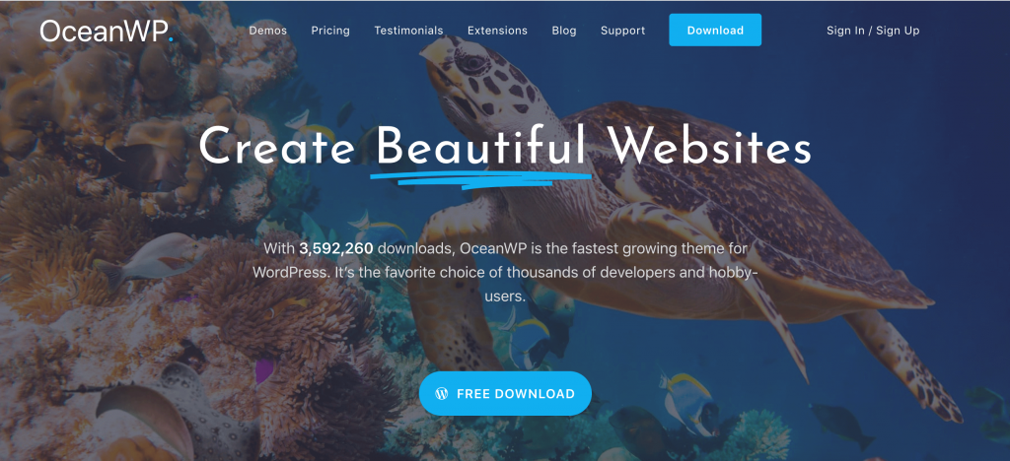Click the blue Download button in header
Screen dimensions: 1010x461
(x=715, y=30)
